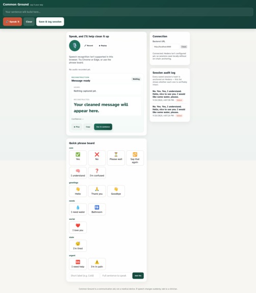Tap the No red cross tile
This screenshot has height=293, width=256.
97,158
